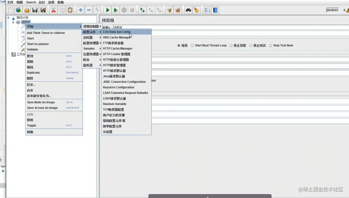Expand the 逻辑控制器 submenu
Image resolution: width=349 pixels, height=198 pixels.
tap(92, 26)
